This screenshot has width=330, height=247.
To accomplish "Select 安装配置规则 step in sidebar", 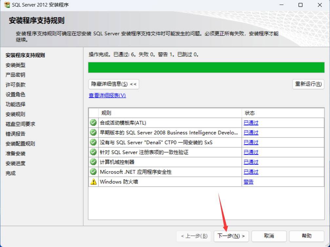I will [20, 144].
